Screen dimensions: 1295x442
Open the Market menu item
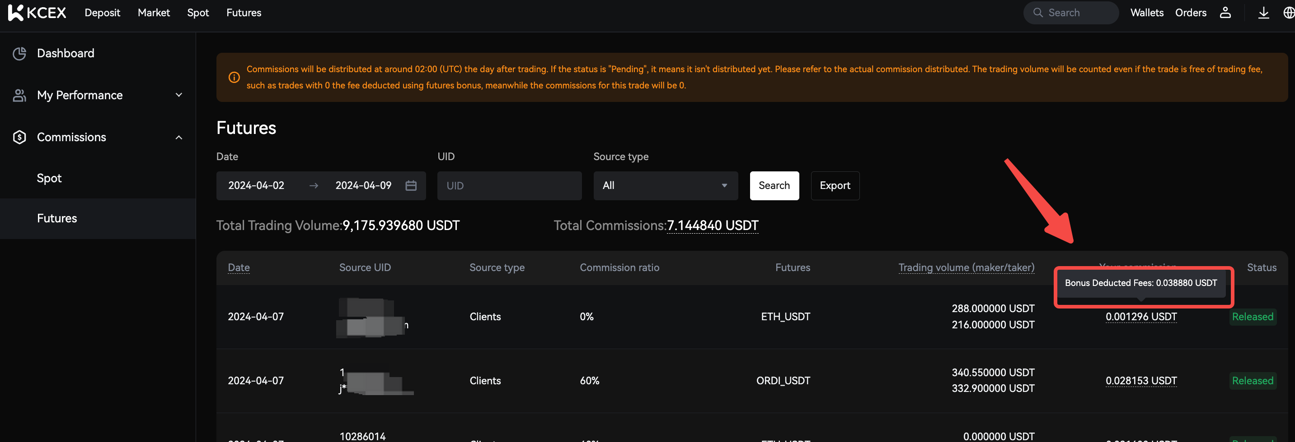click(153, 13)
